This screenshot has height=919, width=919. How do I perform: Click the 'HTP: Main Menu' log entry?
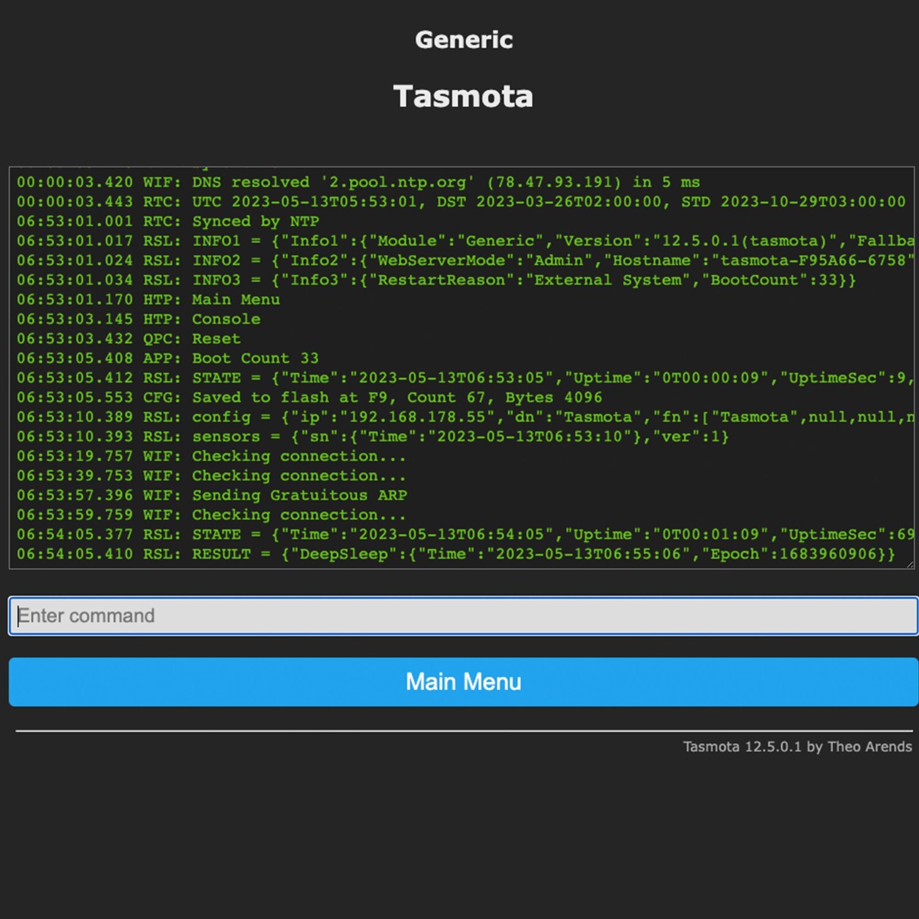pyautogui.click(x=148, y=299)
